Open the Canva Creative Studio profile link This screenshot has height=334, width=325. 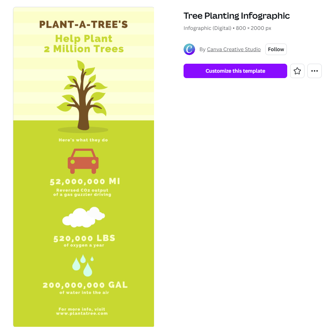pos(234,49)
